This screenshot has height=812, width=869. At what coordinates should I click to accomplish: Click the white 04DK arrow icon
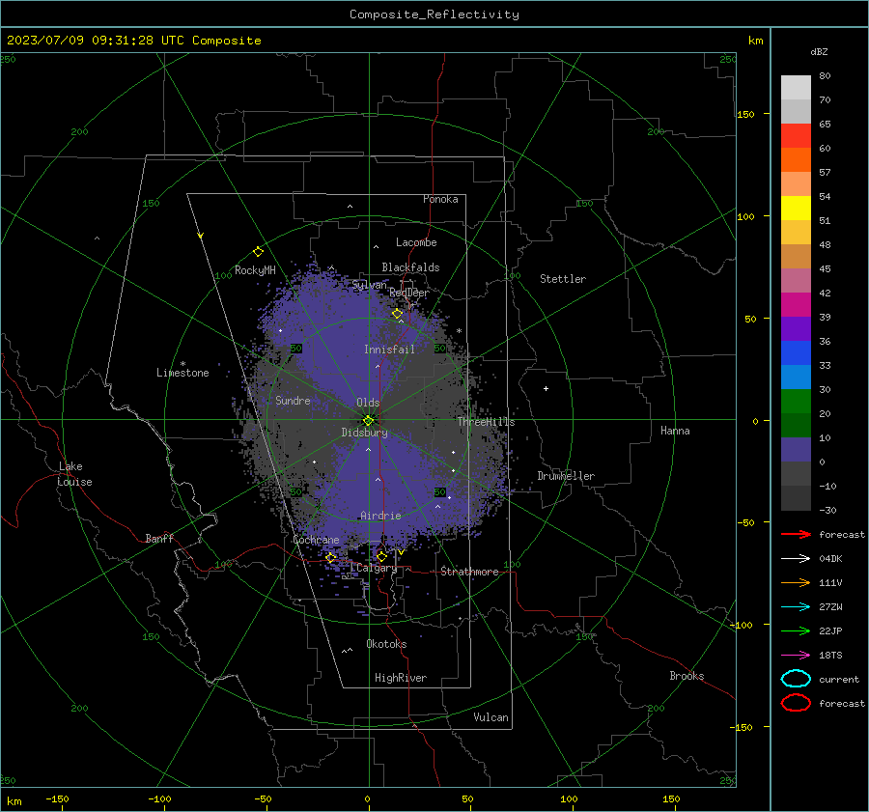tap(796, 558)
